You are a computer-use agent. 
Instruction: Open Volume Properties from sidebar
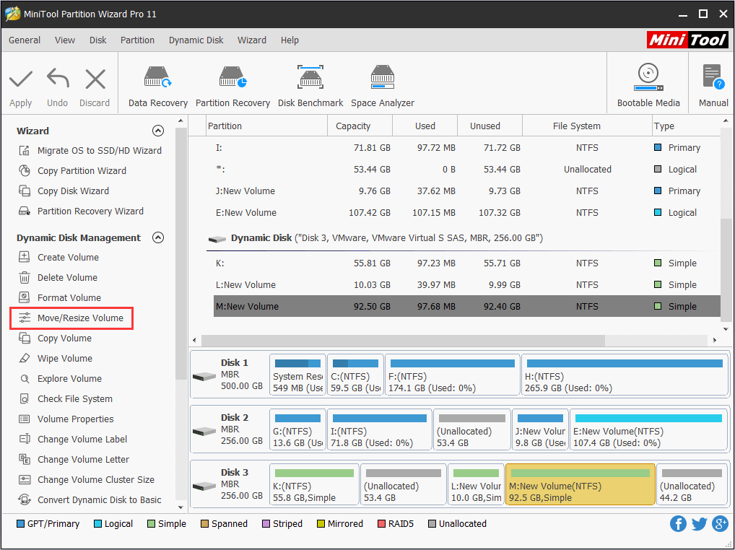tap(66, 419)
